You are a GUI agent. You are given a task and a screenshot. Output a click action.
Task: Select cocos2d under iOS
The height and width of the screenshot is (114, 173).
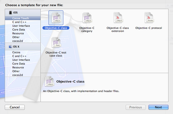[23, 41]
